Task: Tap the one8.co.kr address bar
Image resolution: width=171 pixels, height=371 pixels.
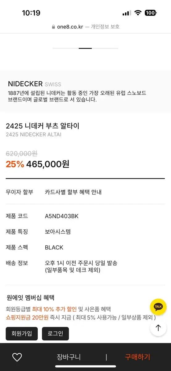Action: (85, 27)
